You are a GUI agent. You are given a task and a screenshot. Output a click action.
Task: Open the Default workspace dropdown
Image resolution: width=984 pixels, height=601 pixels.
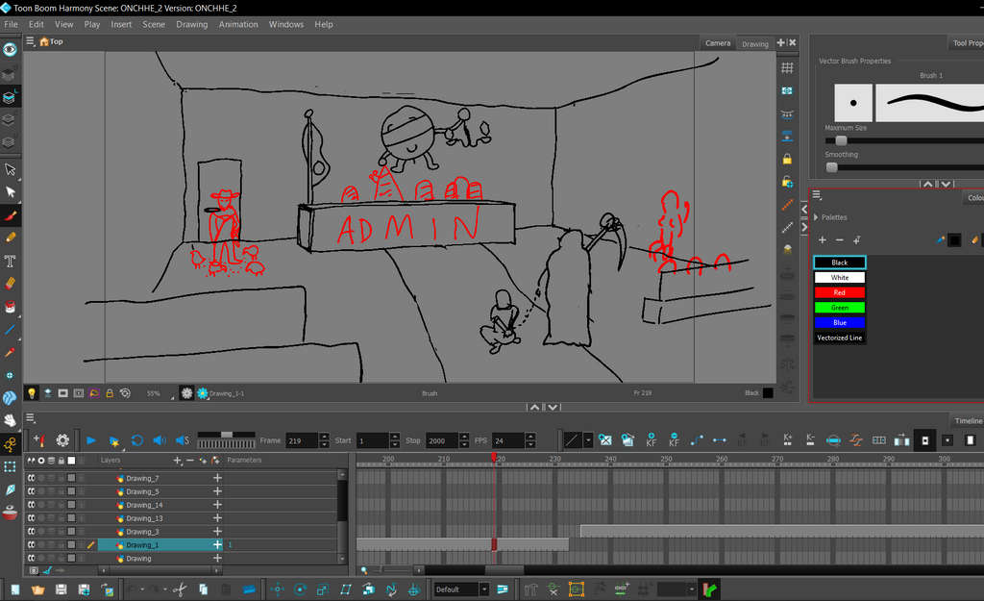(461, 588)
